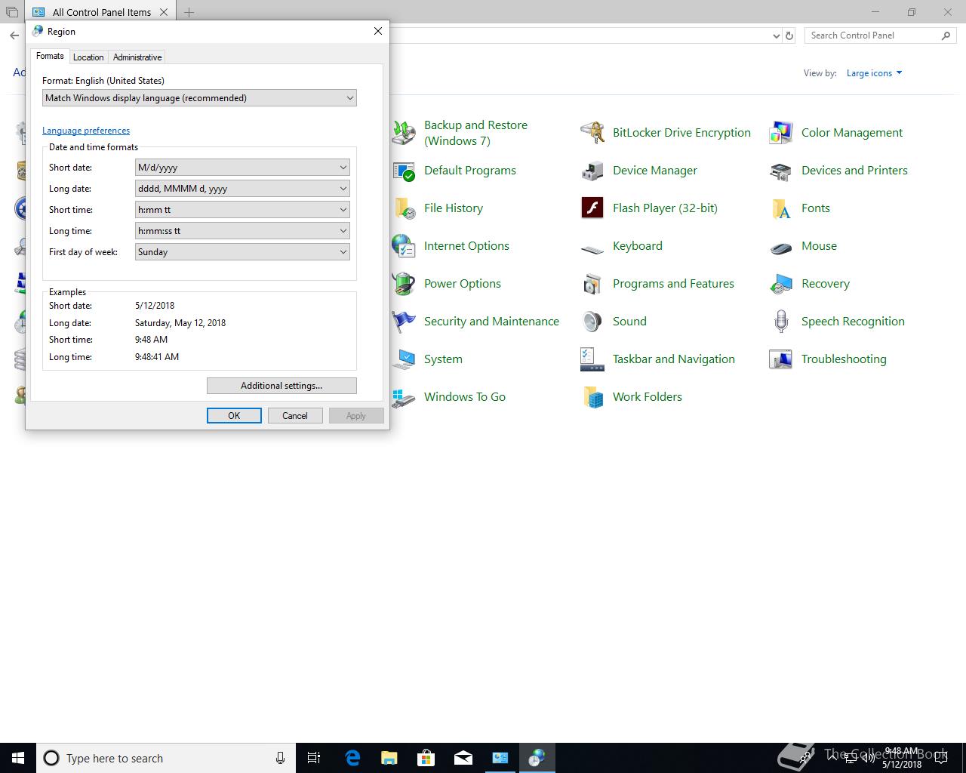Expand the Short date format dropdown
The width and height of the screenshot is (966, 773).
tap(242, 168)
